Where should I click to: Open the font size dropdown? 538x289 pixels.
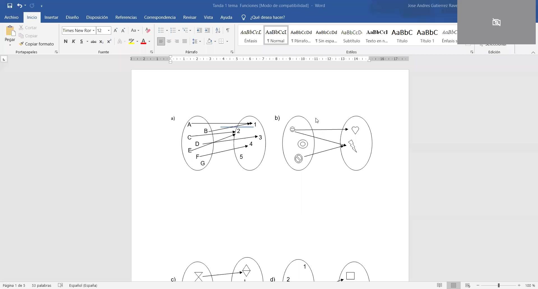(x=109, y=31)
